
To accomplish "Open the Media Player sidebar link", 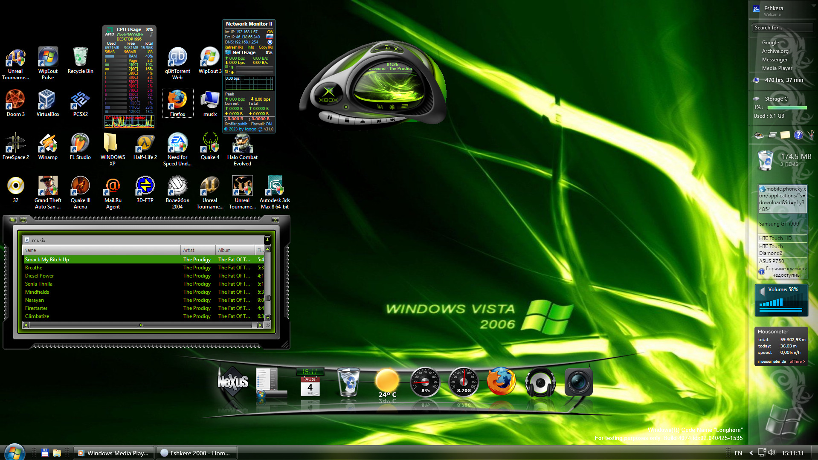I will (x=777, y=68).
